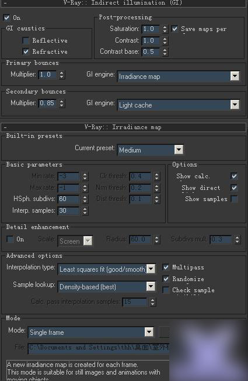Click Clr thresh value field
This screenshot has width=248, height=381.
[x=140, y=176]
